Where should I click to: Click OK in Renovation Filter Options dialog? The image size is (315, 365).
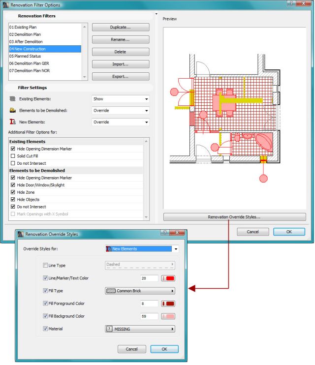[x=289, y=232]
